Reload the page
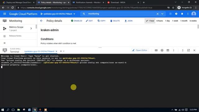Image resolution: width=199 pixels, height=112 pixels. (12, 7)
